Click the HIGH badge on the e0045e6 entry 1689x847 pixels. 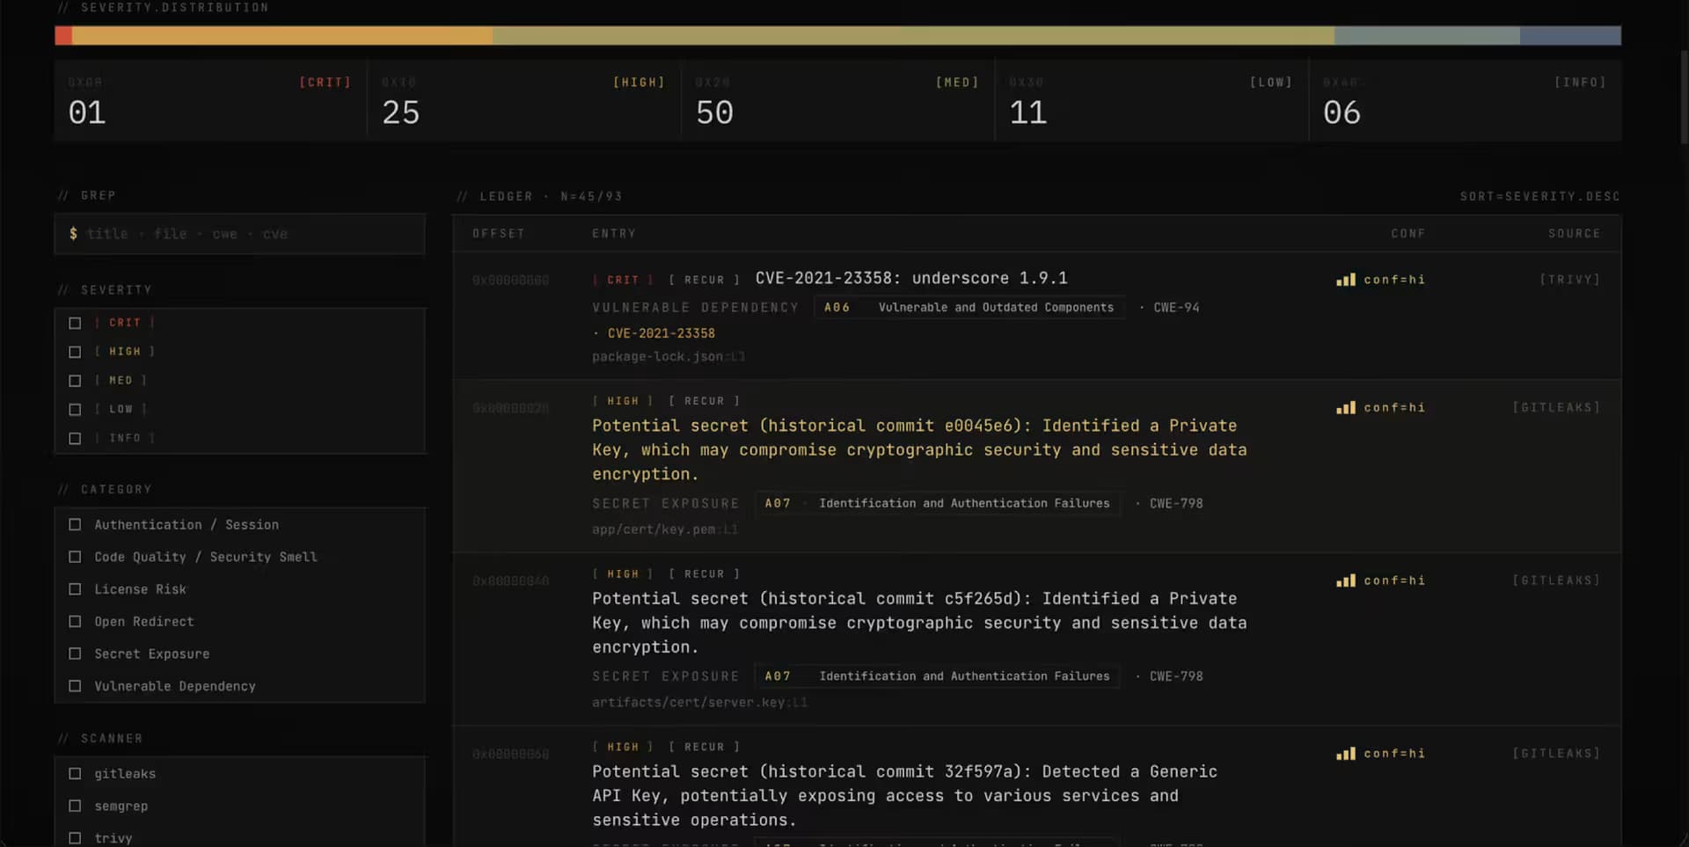coord(623,401)
